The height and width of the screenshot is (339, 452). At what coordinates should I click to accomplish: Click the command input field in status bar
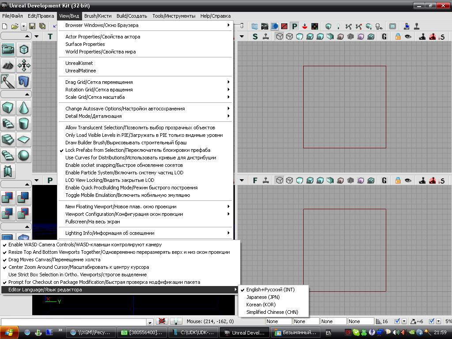74,322
